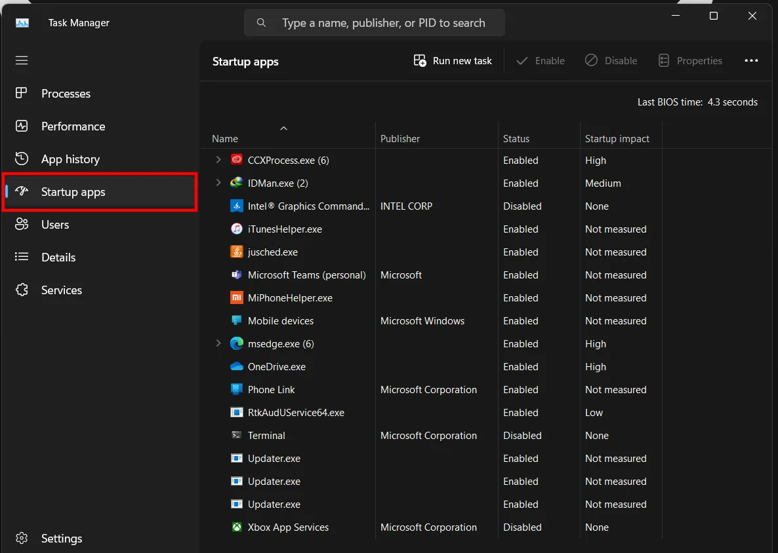Click the iTunesHelper.exe app icon
The image size is (778, 553).
(x=237, y=229)
